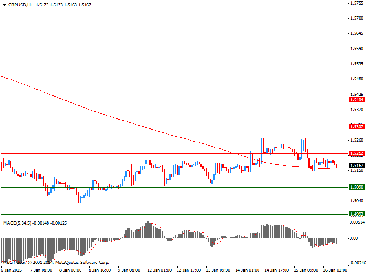Click the 1.5700 price scale value
This screenshot has height=274, width=366.
pyautogui.click(x=357, y=18)
